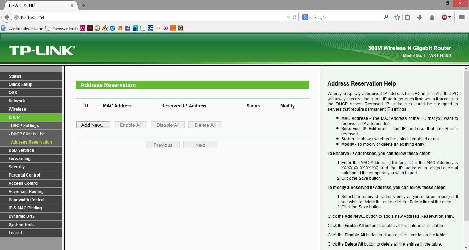The image size is (469, 250).
Task: Go to browser Home page icon
Action: [x=432, y=17]
